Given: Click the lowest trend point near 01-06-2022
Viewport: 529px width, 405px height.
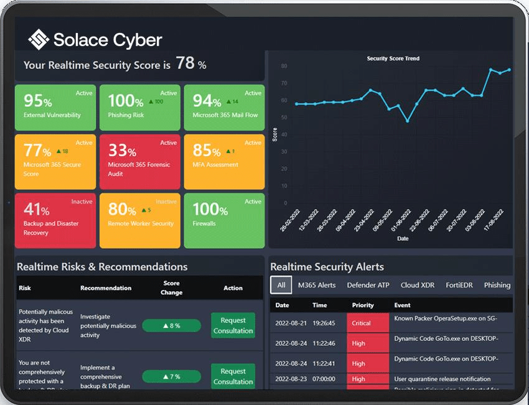Looking at the screenshot, I should (408, 121).
